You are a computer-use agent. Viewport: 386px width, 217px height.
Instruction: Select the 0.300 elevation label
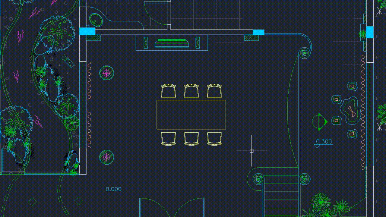pos(324,142)
